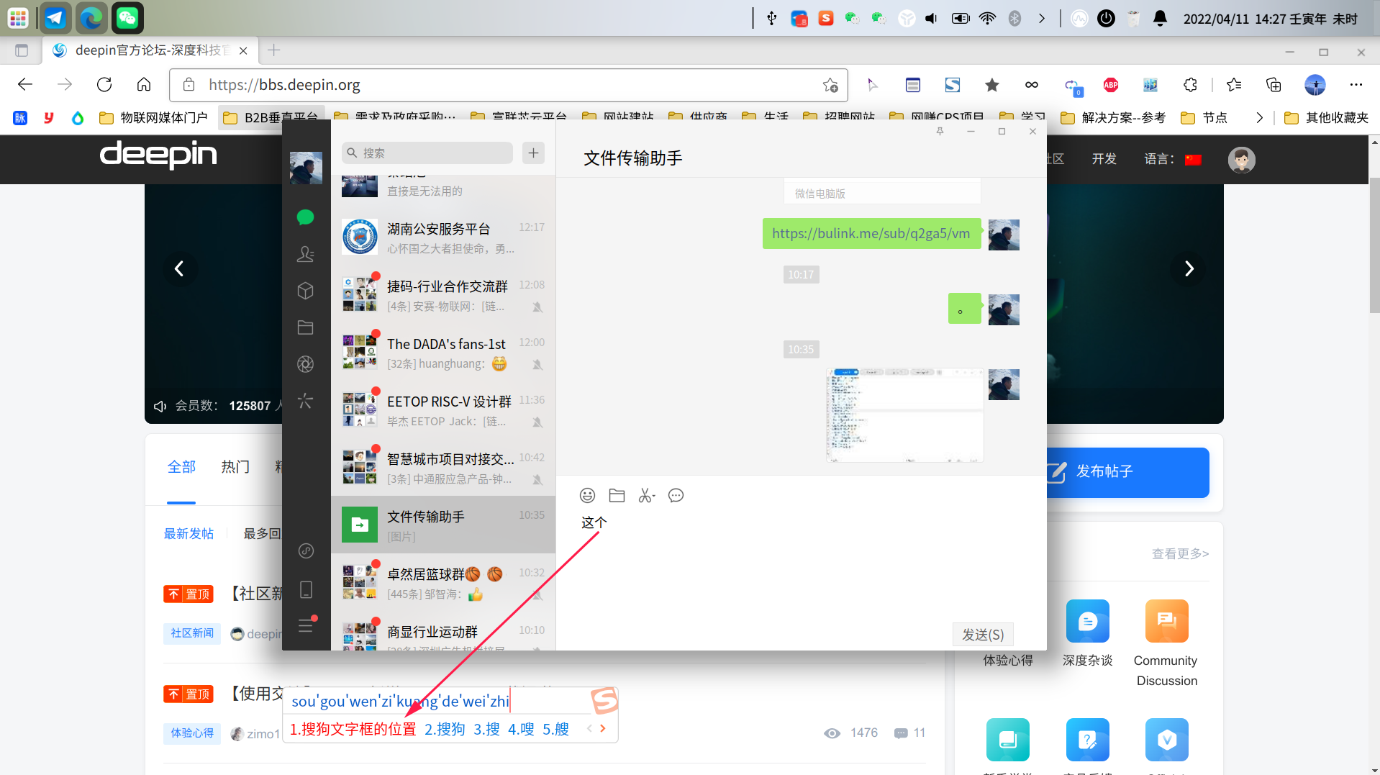Open the 湖南公安服务平台 conversation
The height and width of the screenshot is (775, 1380).
443,237
